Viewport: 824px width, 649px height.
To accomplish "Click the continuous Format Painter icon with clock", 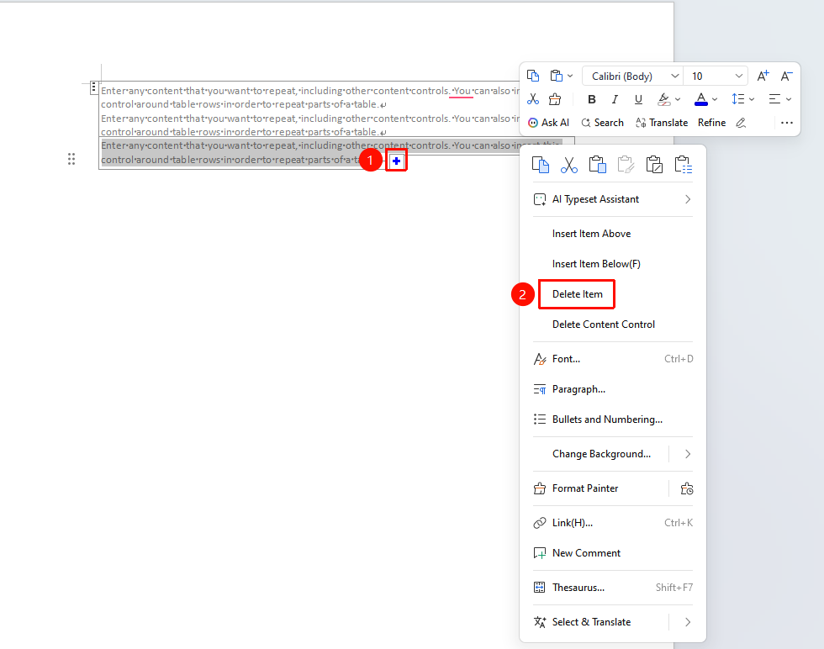I will [686, 488].
